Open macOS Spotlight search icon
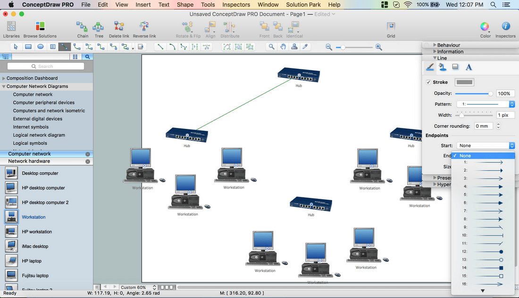 pyautogui.click(x=493, y=5)
